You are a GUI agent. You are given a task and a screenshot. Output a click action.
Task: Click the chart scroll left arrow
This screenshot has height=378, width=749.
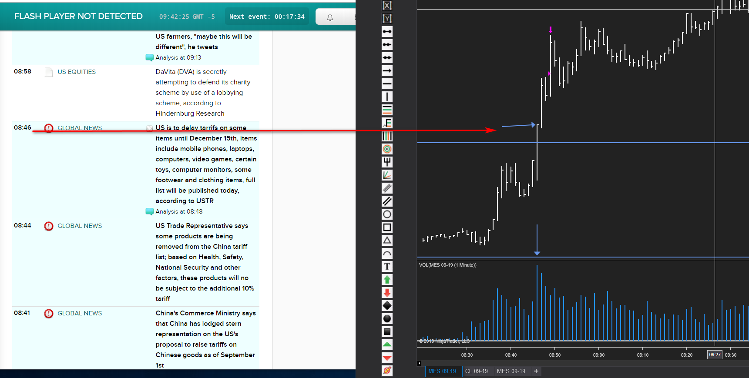(419, 363)
